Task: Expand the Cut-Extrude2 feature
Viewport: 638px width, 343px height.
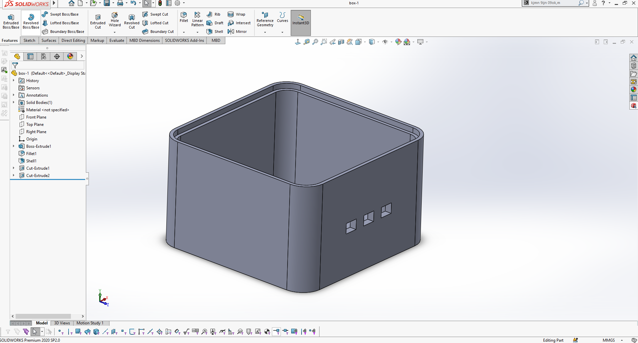Action: pos(14,175)
